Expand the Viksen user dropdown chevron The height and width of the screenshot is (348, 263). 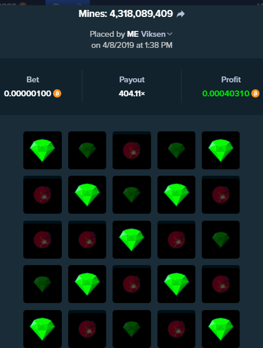(170, 34)
